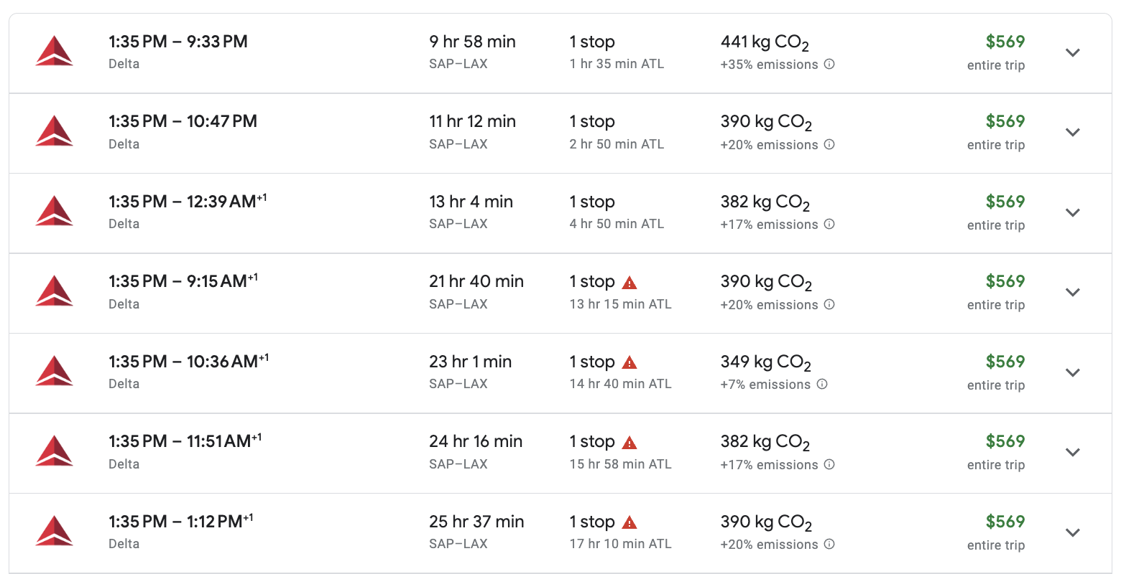Click info icon on 12:39 AM flight emissions

829,225
